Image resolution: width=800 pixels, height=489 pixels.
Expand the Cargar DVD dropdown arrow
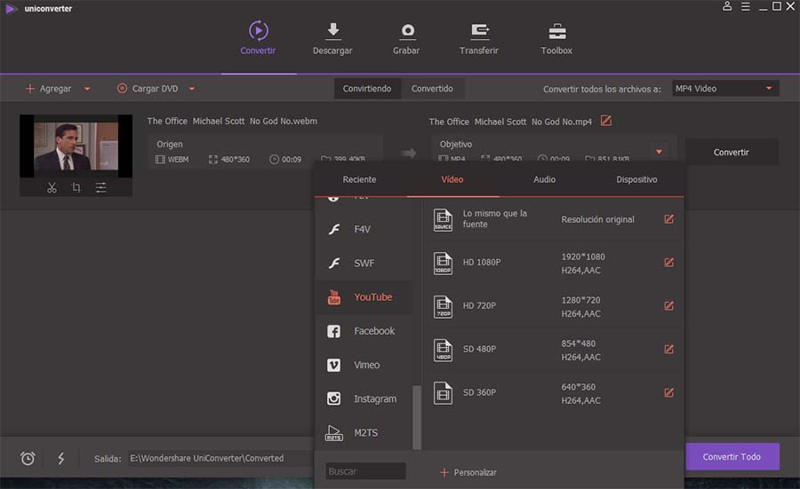[x=192, y=89]
